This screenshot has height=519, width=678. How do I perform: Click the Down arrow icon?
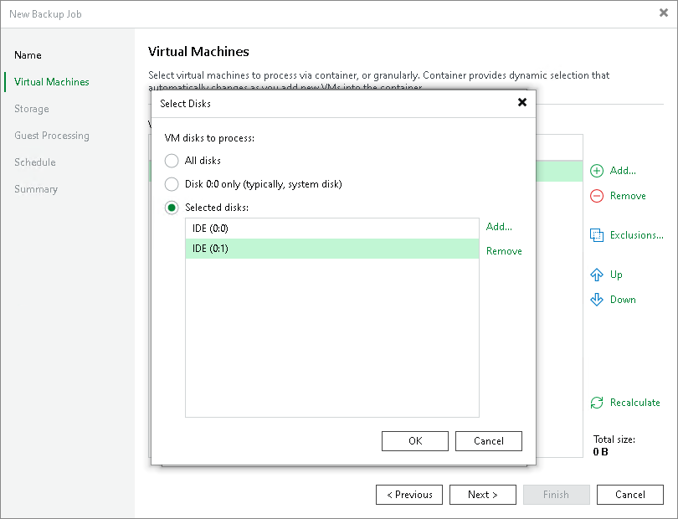point(597,300)
